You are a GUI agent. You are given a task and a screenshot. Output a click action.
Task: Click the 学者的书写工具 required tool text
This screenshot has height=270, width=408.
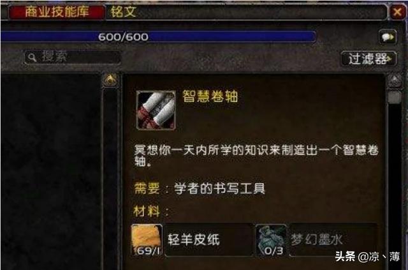point(219,188)
